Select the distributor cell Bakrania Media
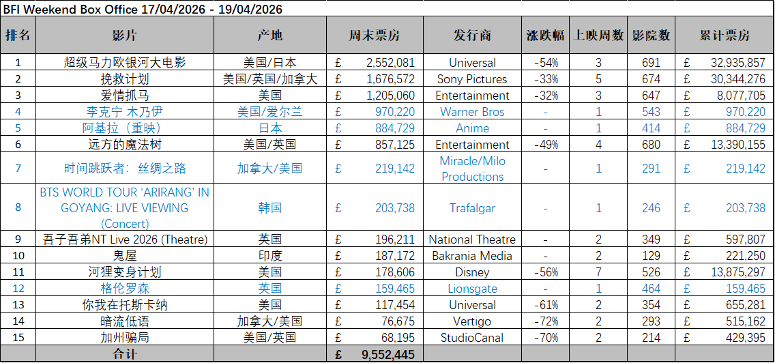775x363 pixels. (x=472, y=256)
